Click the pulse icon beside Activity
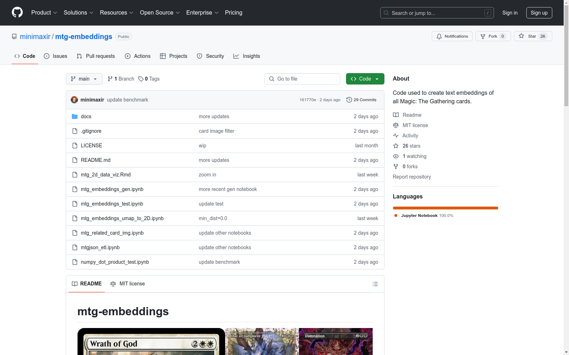This screenshot has height=355, width=569. pyautogui.click(x=396, y=136)
